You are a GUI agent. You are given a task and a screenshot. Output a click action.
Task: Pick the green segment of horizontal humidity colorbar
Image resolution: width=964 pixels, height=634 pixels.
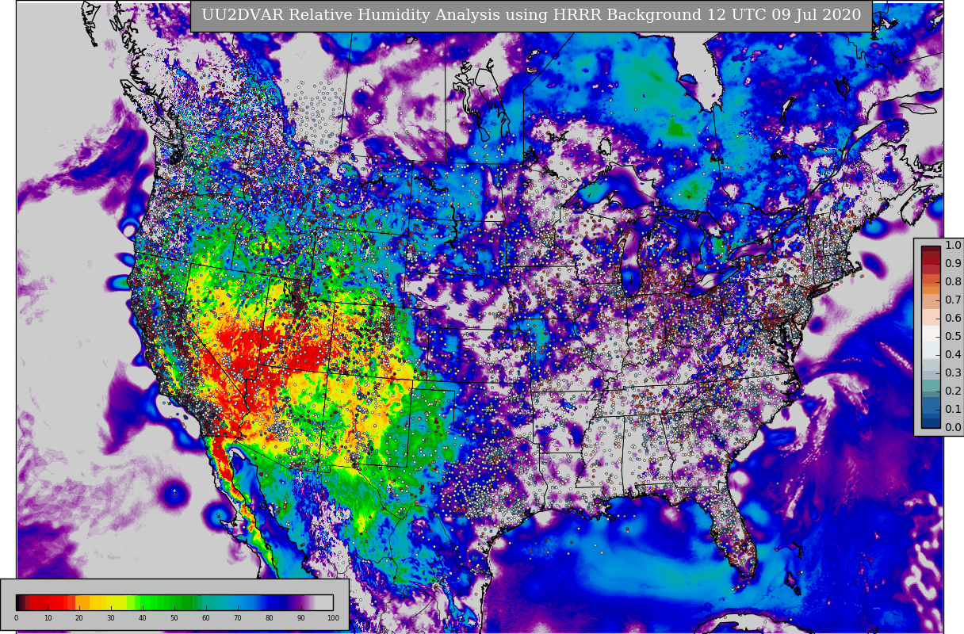coord(163,602)
